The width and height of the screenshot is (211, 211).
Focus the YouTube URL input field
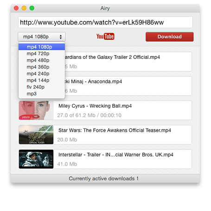tap(105, 22)
